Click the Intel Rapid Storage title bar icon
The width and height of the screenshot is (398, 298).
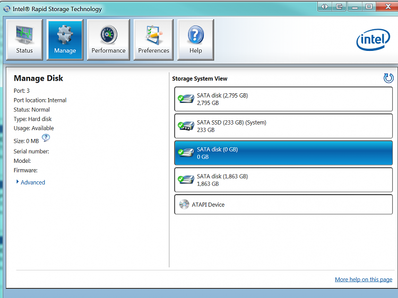(x=7, y=9)
